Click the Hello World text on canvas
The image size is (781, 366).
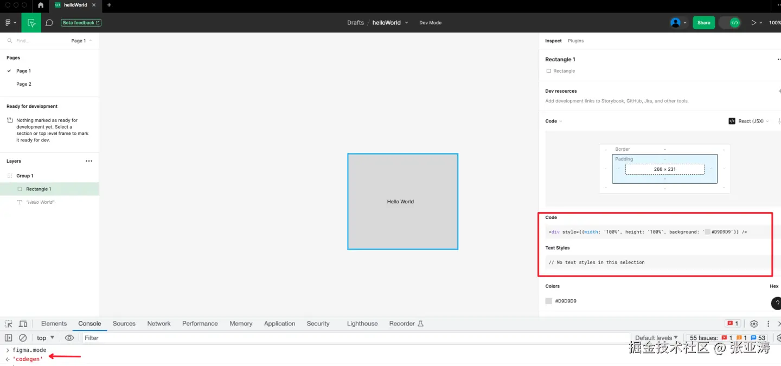400,202
